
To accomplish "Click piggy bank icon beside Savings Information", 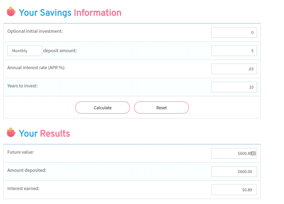I will (x=11, y=12).
